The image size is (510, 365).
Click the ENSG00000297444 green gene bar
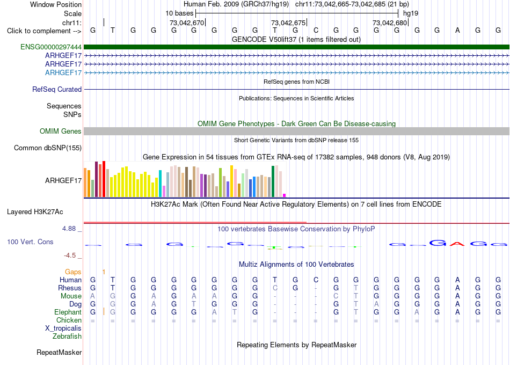(296, 47)
